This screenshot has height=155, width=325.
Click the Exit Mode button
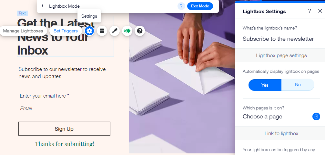point(200,6)
